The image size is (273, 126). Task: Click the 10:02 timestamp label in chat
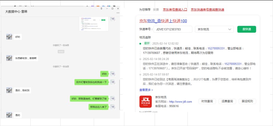61,52
